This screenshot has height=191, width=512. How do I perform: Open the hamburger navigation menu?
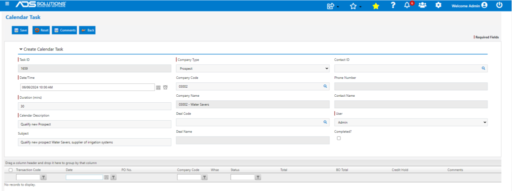(x=7, y=4)
